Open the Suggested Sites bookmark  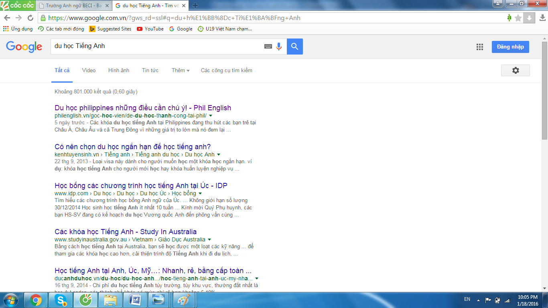pos(110,29)
